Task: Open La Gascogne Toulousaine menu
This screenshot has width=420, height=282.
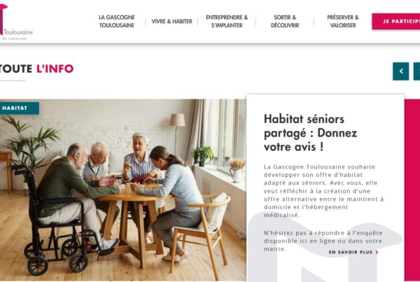Action: click(x=117, y=22)
